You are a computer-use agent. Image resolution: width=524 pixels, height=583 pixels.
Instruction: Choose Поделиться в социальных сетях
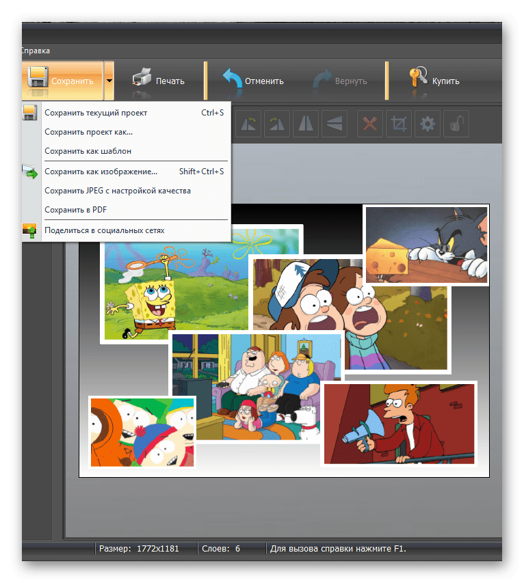(104, 230)
